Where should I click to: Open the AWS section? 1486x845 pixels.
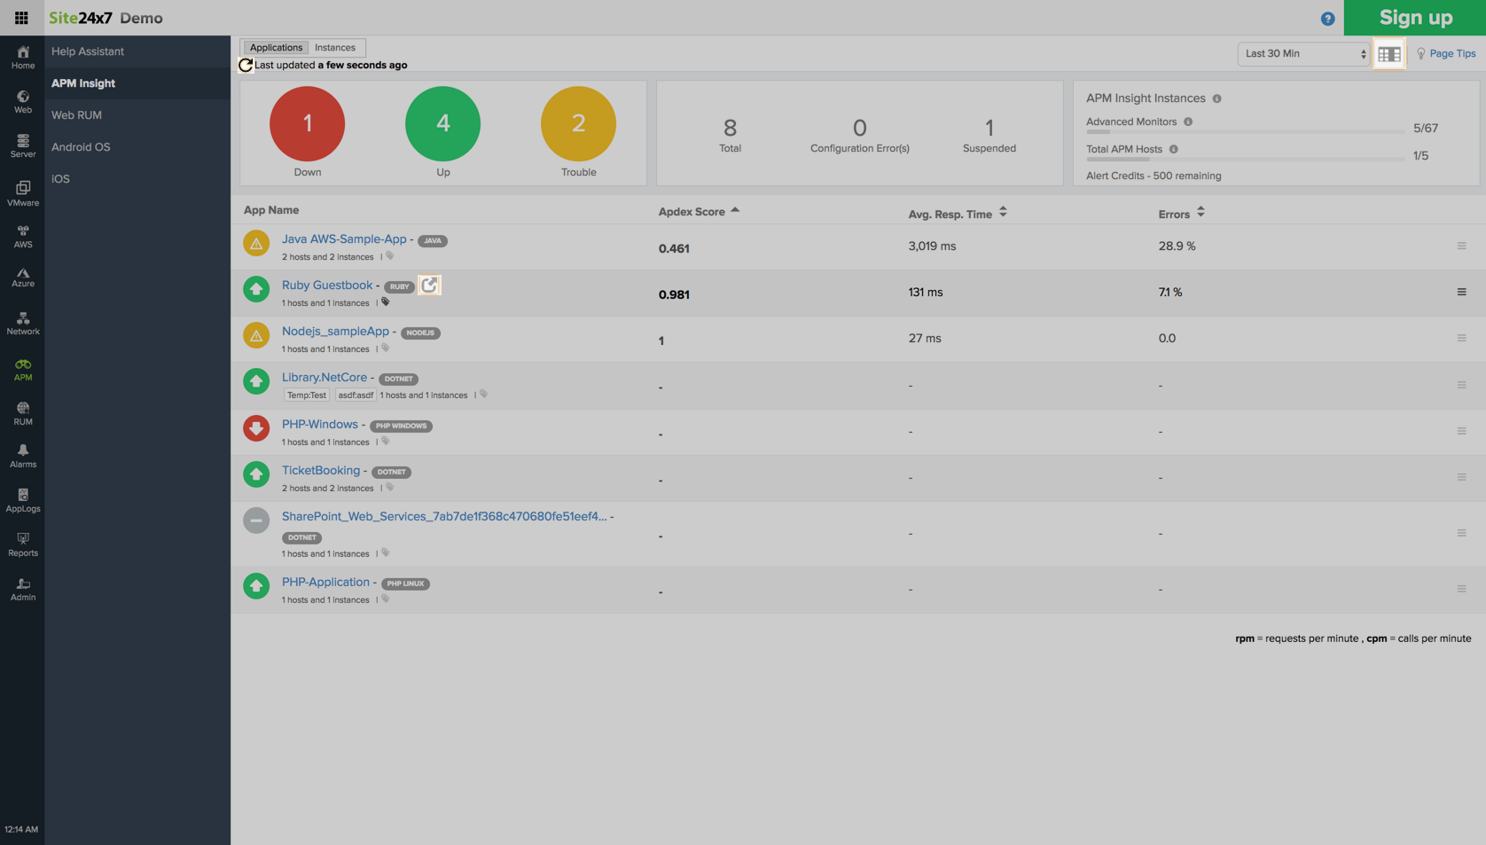click(23, 237)
